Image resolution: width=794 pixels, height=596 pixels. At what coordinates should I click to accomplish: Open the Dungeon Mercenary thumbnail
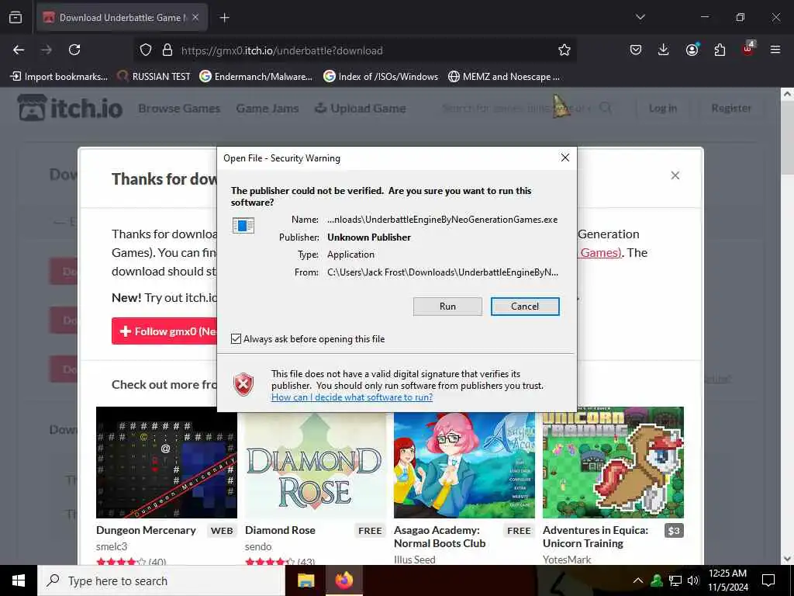click(x=167, y=463)
